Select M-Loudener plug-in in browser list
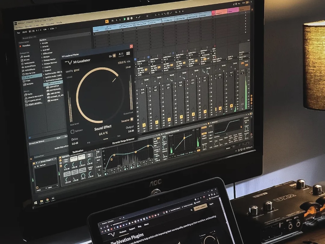The image size is (325, 244). [x=53, y=84]
